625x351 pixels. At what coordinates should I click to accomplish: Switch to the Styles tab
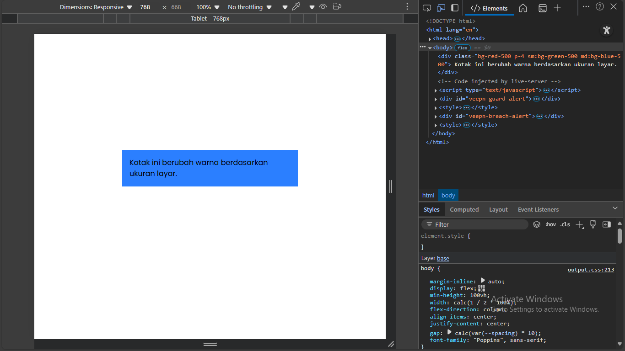click(x=431, y=209)
